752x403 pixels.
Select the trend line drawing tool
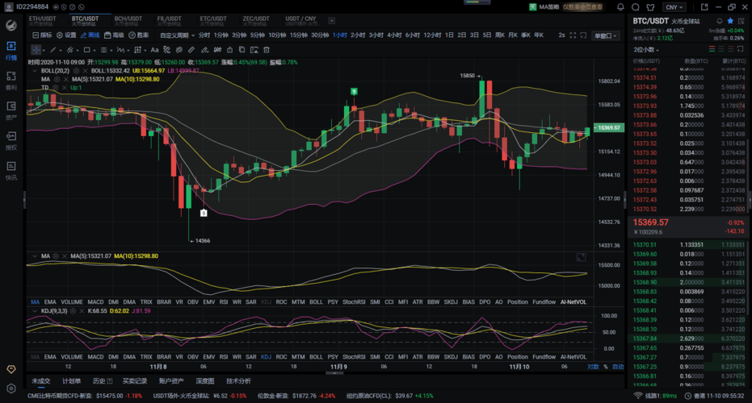[x=53, y=50]
